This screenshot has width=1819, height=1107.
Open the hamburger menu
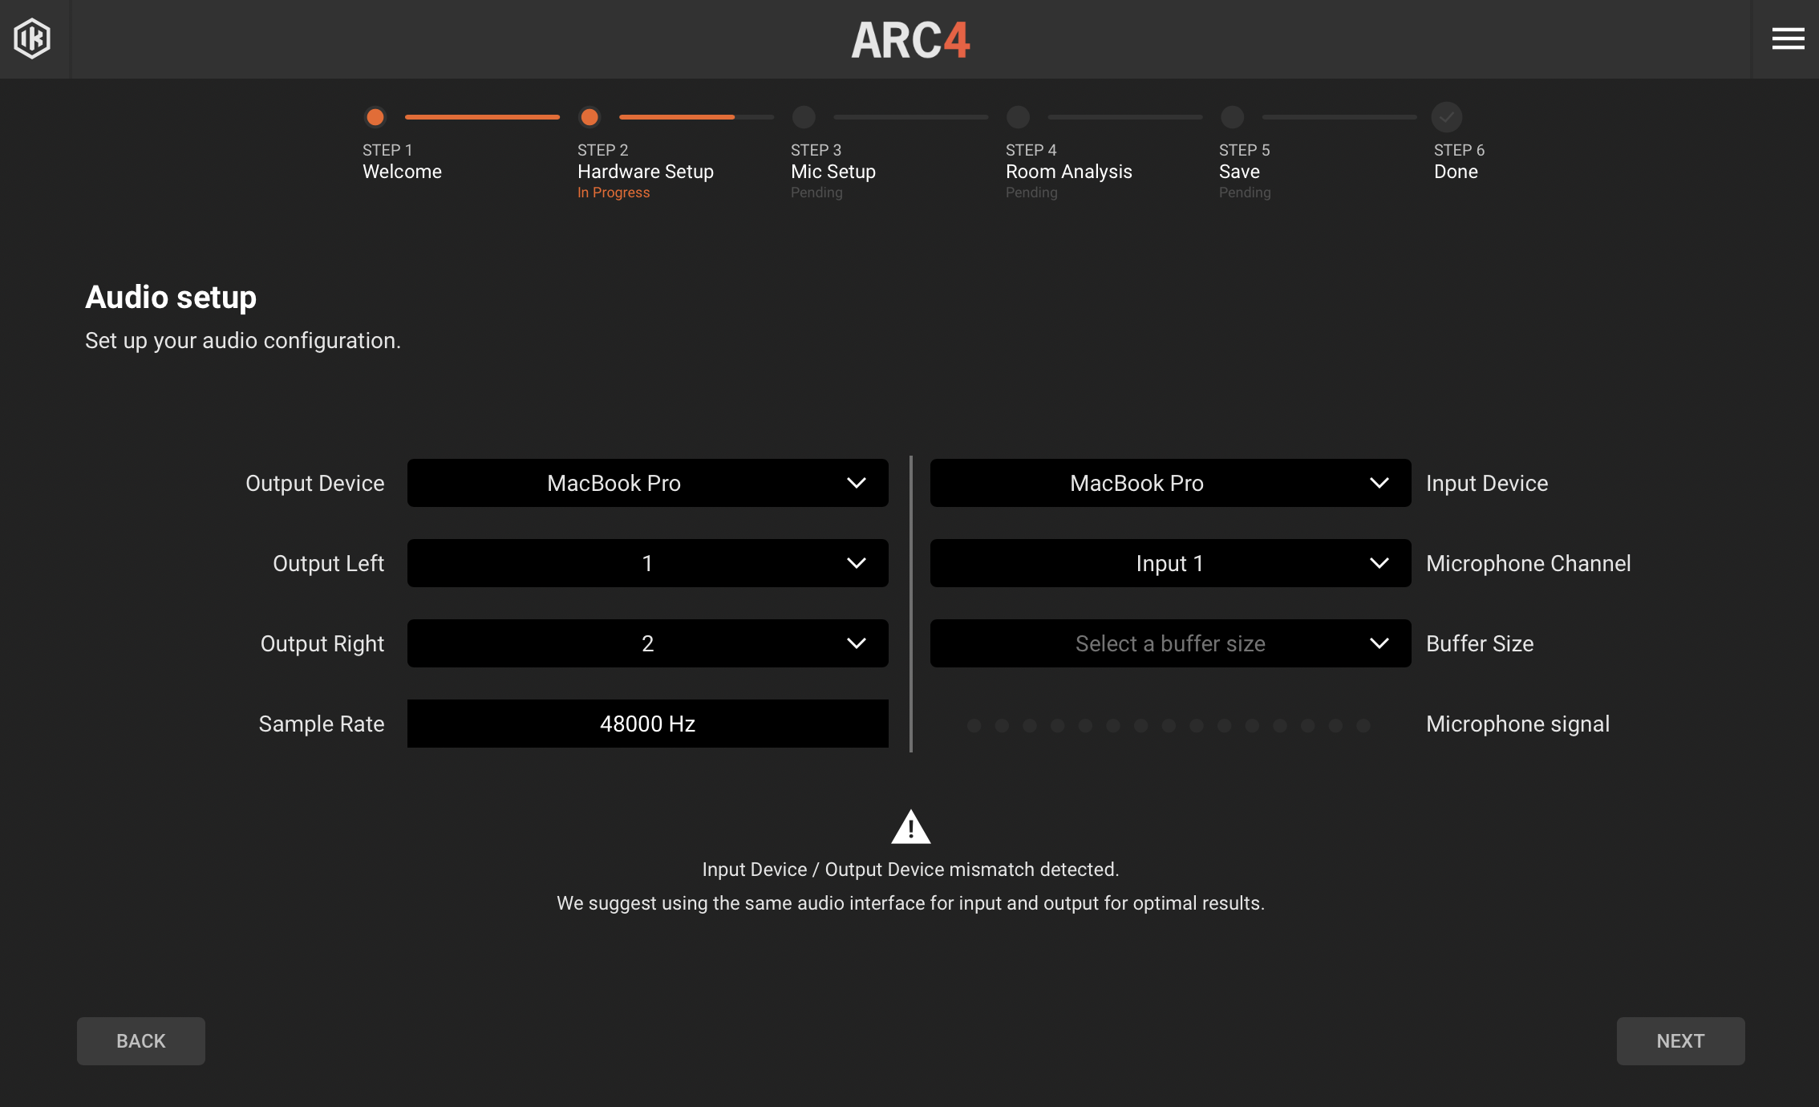(x=1788, y=39)
